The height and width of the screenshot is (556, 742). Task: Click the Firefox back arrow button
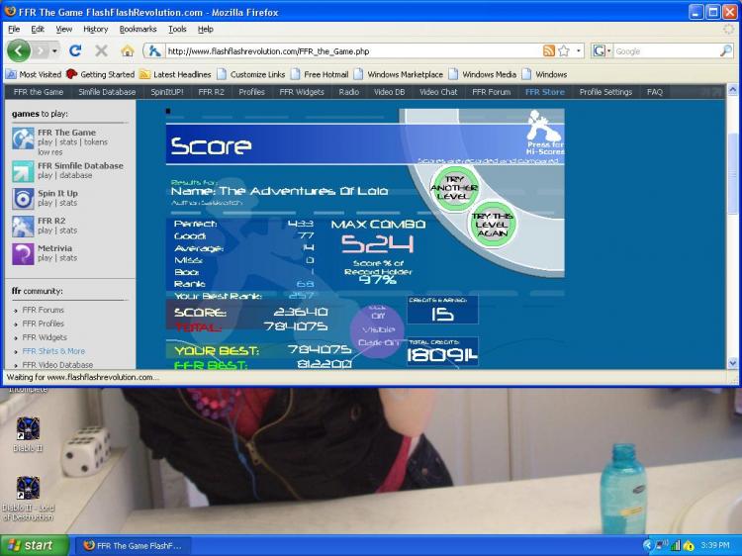pyautogui.click(x=19, y=50)
